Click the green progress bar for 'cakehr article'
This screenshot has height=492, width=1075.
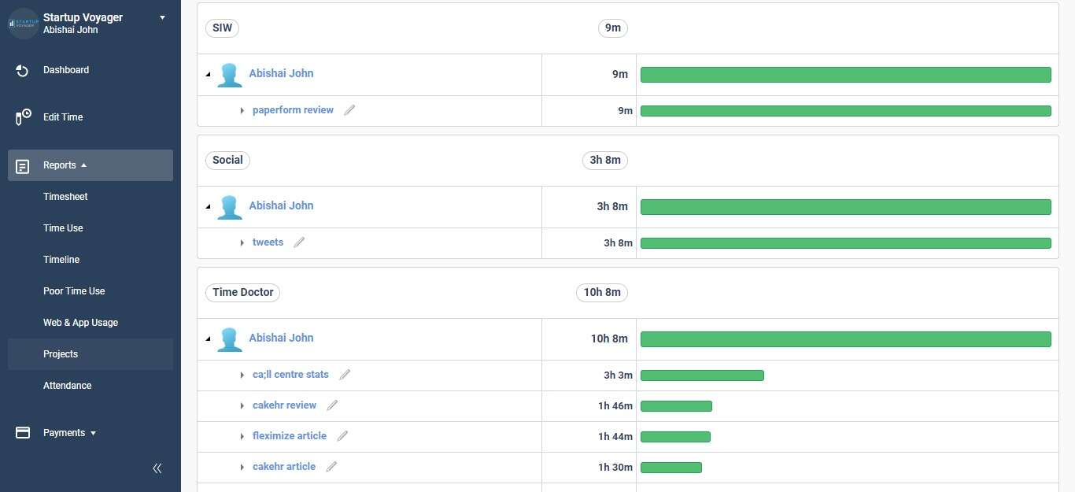tap(671, 467)
